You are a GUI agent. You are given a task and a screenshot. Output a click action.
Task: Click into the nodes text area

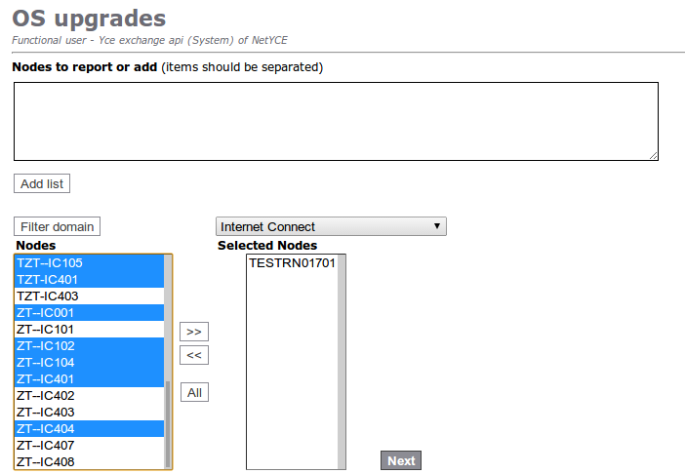[336, 121]
